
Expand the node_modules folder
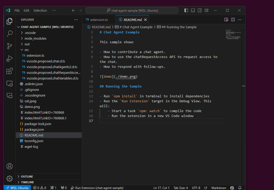point(35,38)
